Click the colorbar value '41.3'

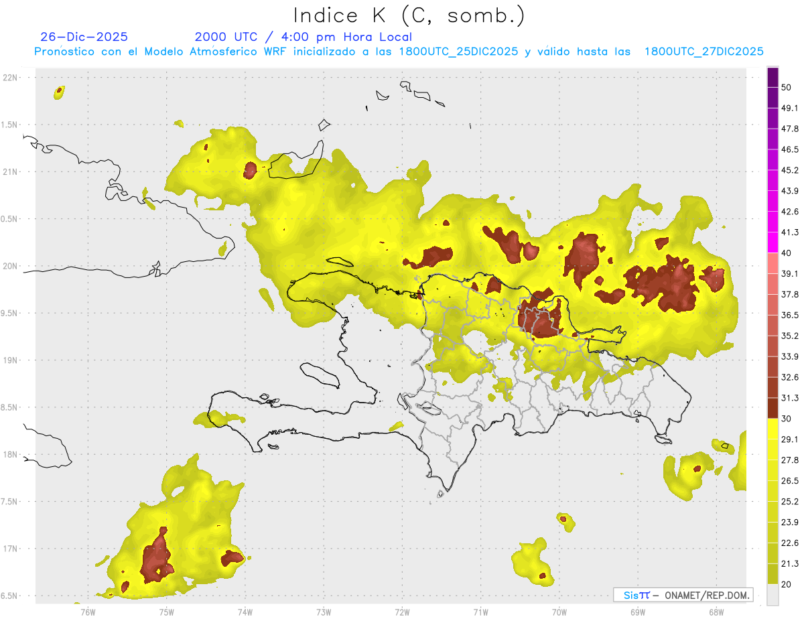tap(790, 232)
